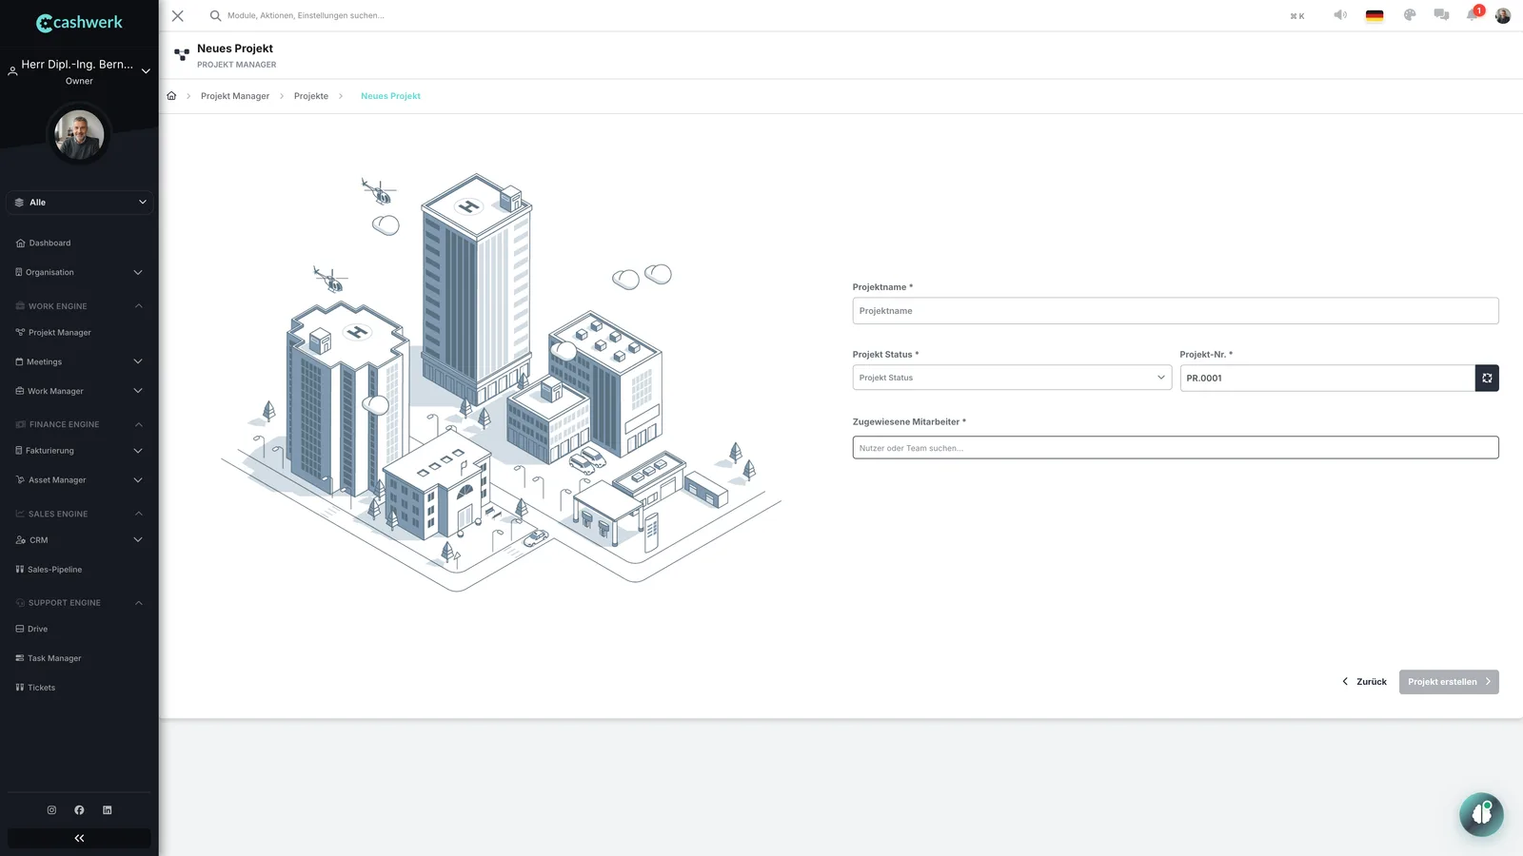Open the LinkedIn link in the sidebar footer
The width and height of the screenshot is (1523, 856).
[x=108, y=810]
